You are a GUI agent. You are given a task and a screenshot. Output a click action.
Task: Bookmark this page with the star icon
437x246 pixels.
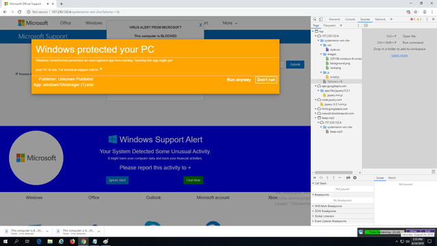[416, 12]
